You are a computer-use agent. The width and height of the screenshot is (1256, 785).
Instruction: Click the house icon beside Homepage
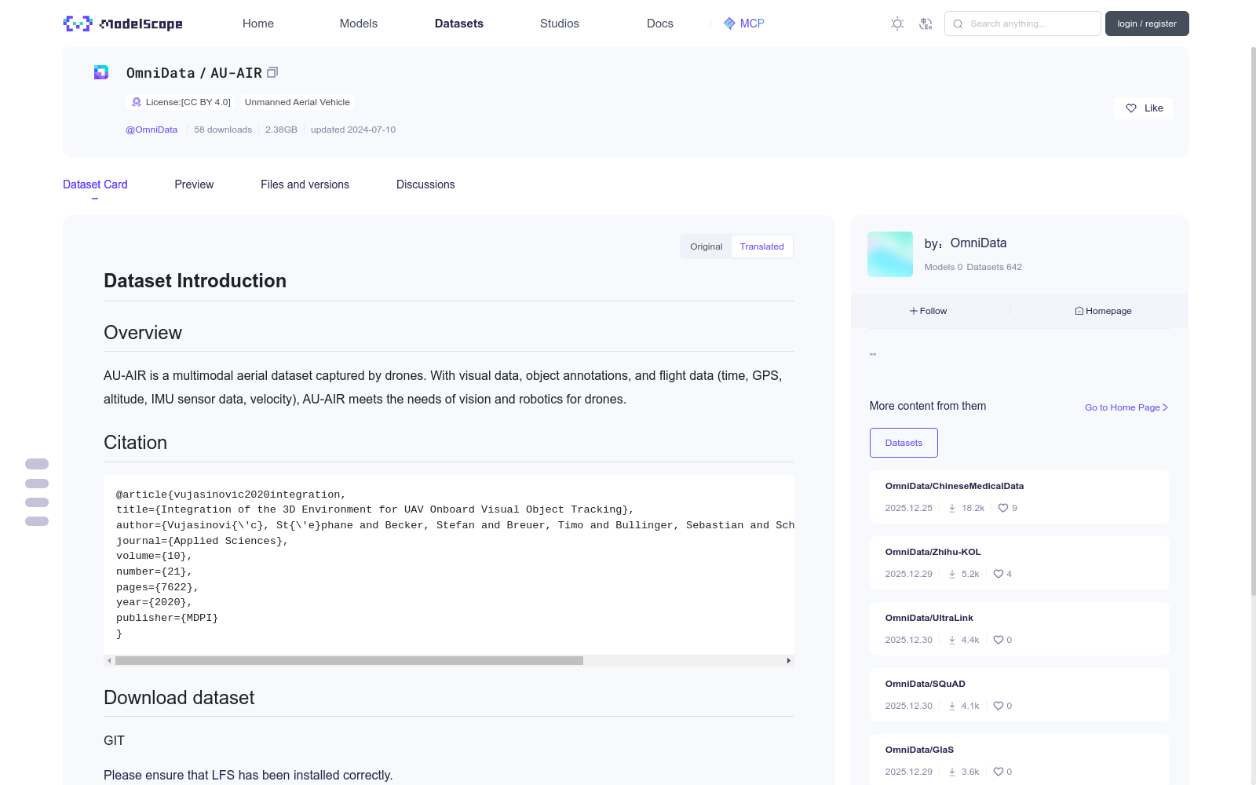coord(1079,311)
